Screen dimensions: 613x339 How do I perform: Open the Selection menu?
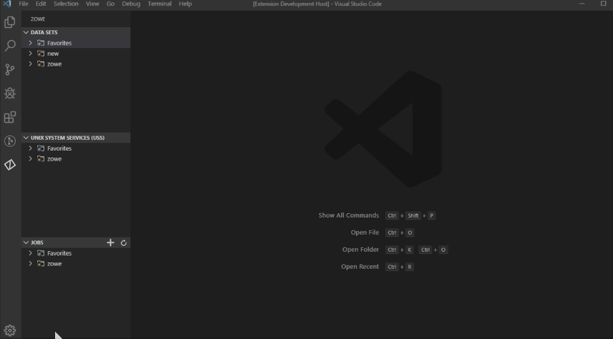coord(66,4)
